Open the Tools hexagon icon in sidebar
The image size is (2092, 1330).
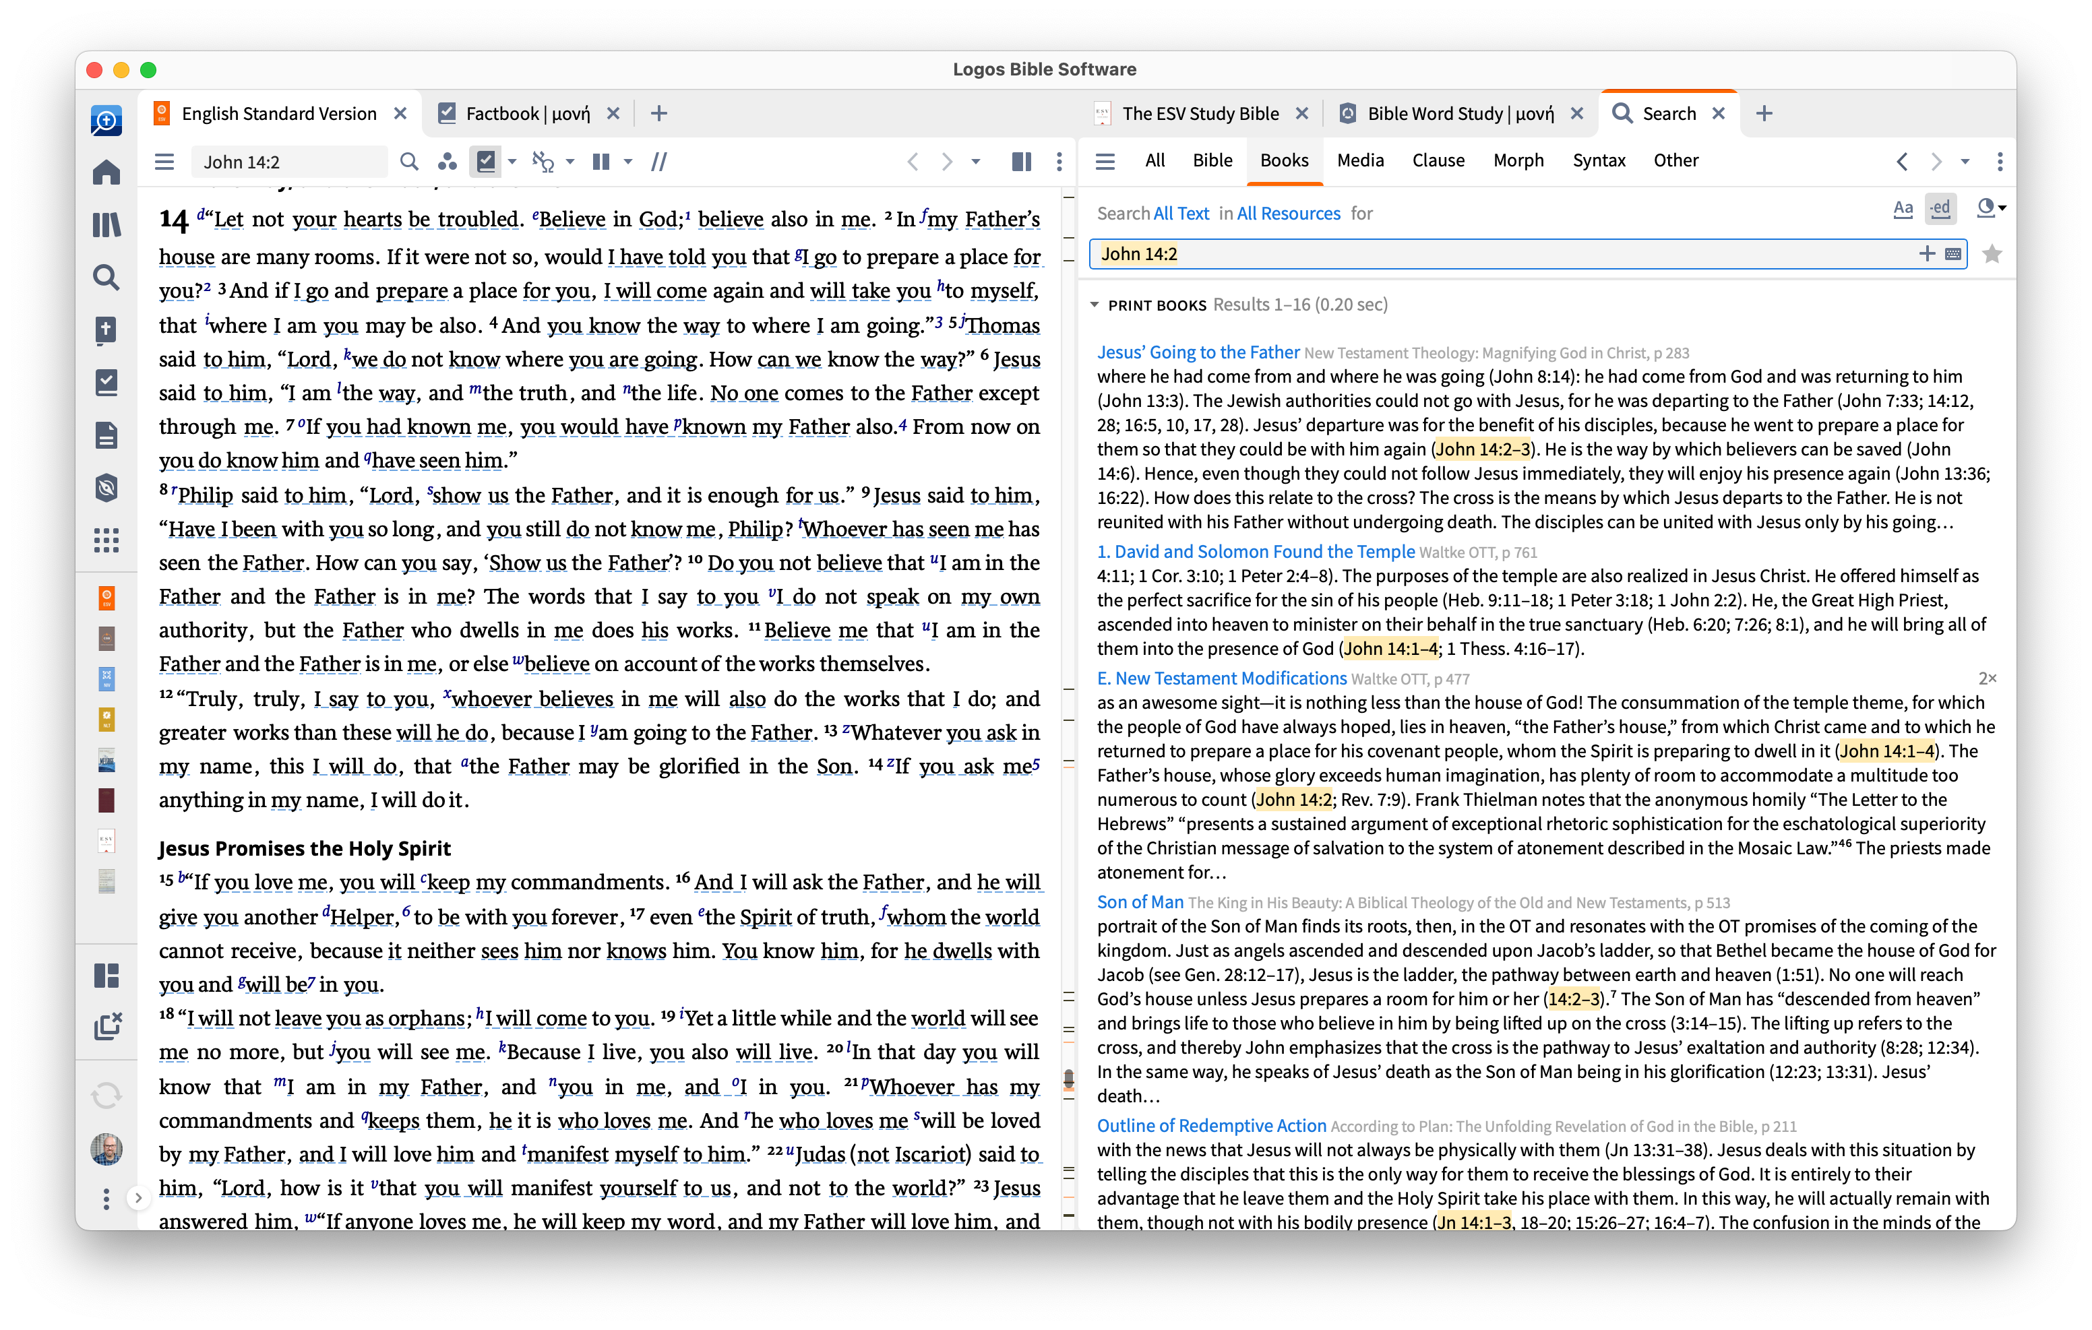tap(106, 488)
